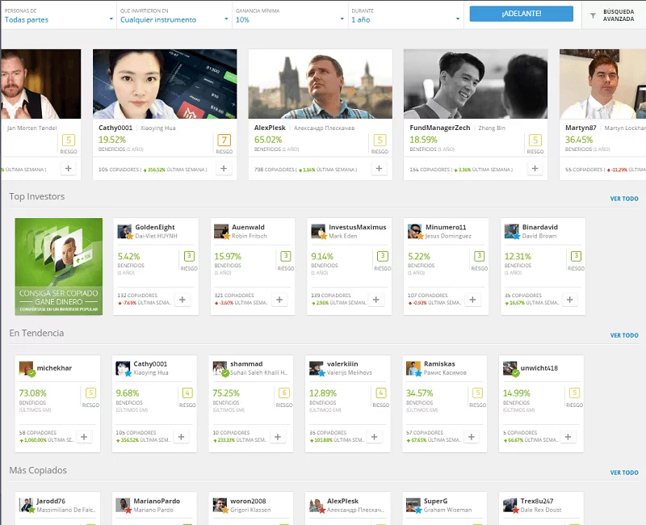Open valerkiiin avatar
This screenshot has width=646, height=525.
[317, 368]
